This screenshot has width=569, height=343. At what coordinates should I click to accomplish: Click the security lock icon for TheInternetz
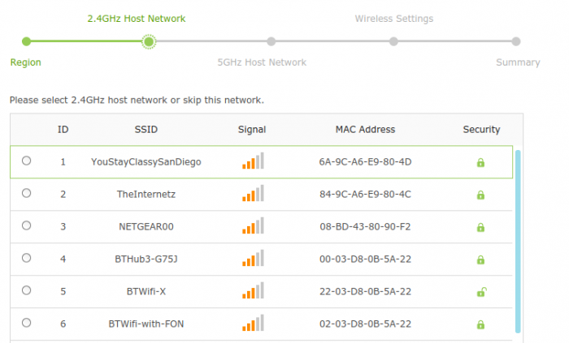(480, 195)
